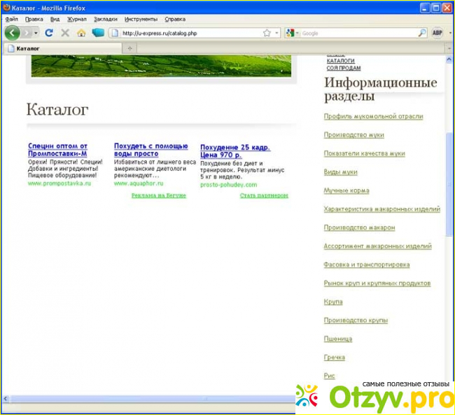Open link Производство муки
This screenshot has height=415, width=455.
tap(353, 134)
